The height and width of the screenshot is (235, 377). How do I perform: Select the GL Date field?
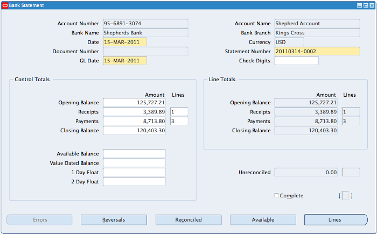click(125, 61)
